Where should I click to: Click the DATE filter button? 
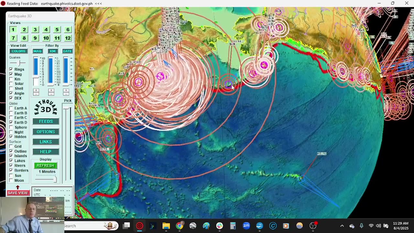tap(67, 51)
